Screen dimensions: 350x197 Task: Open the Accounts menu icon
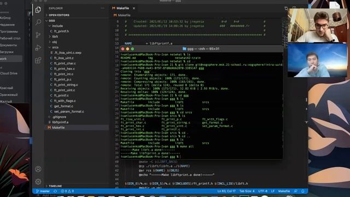coord(38,169)
